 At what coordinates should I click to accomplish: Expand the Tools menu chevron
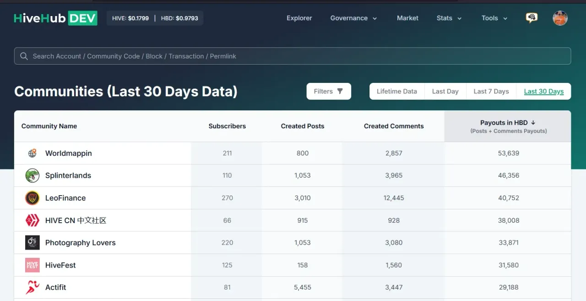505,18
